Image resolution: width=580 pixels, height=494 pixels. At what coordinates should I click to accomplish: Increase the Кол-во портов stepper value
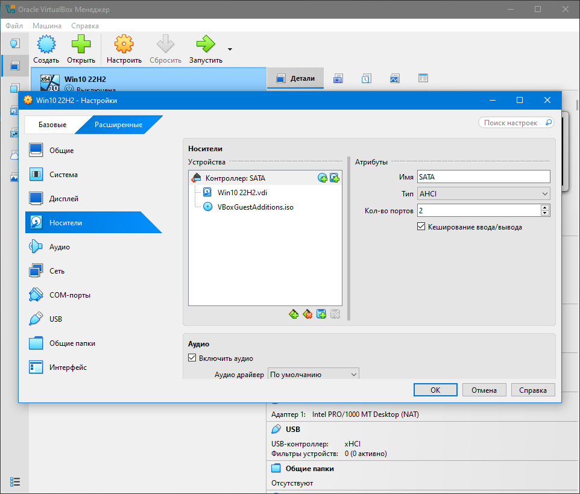click(x=544, y=208)
